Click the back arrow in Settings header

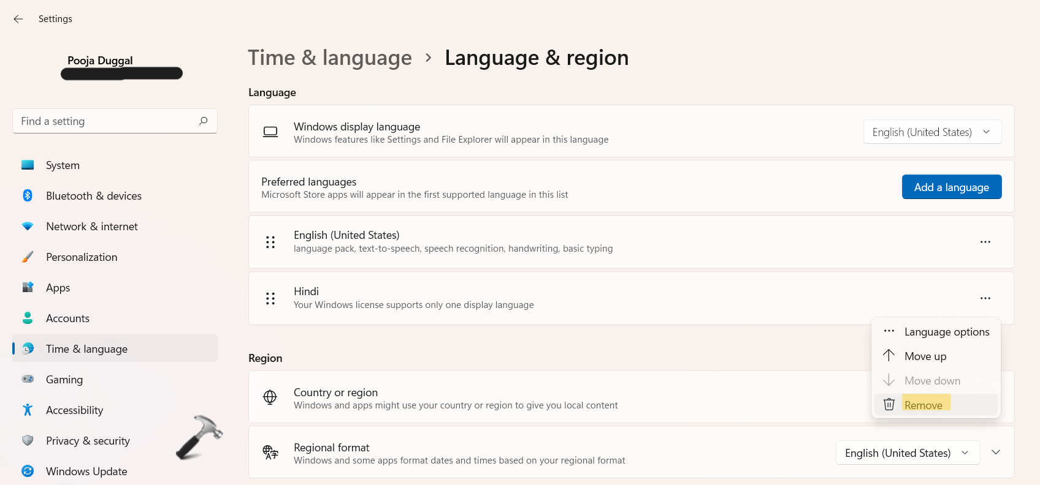(18, 19)
